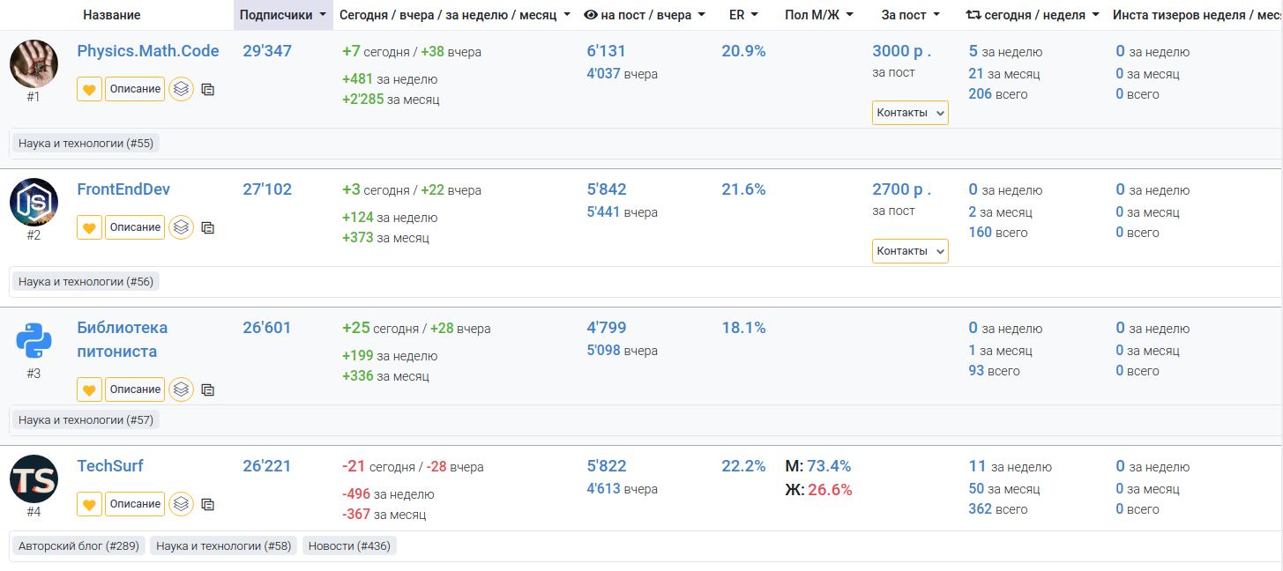This screenshot has width=1283, height=571.
Task: Click the heart favorite icon for Physics.Math.Code
Action: [x=89, y=89]
